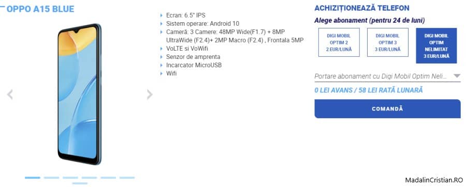The height and width of the screenshot is (187, 466).
Task: Go to the first carousel slide indicator
Action: [33, 178]
